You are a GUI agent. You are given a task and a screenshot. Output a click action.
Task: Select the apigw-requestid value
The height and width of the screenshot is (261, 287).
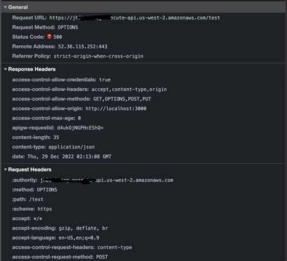tap(81, 128)
